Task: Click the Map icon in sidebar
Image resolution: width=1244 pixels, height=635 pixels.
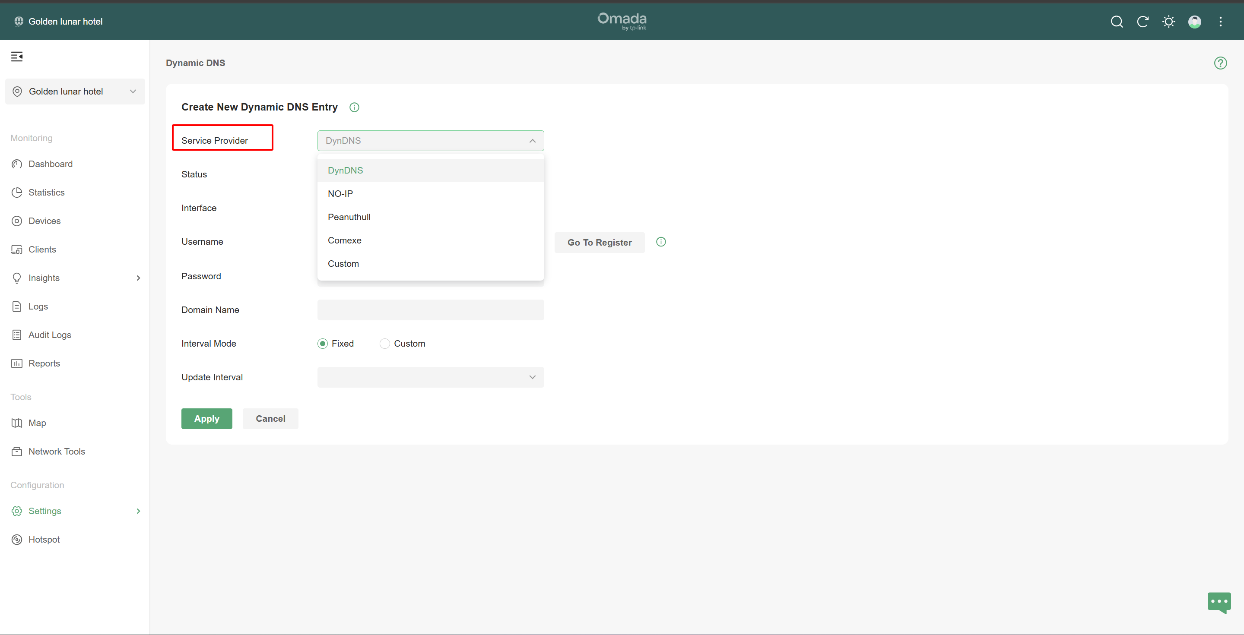Action: 17,423
